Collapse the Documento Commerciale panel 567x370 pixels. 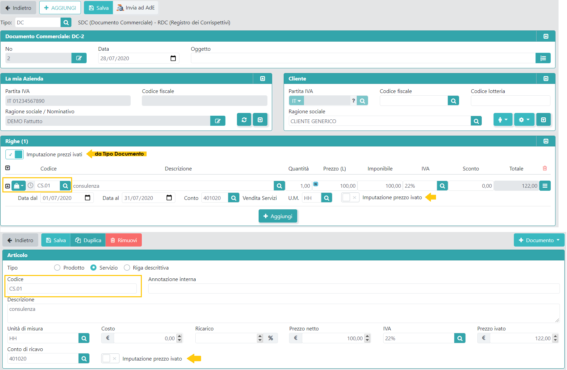tap(546, 36)
